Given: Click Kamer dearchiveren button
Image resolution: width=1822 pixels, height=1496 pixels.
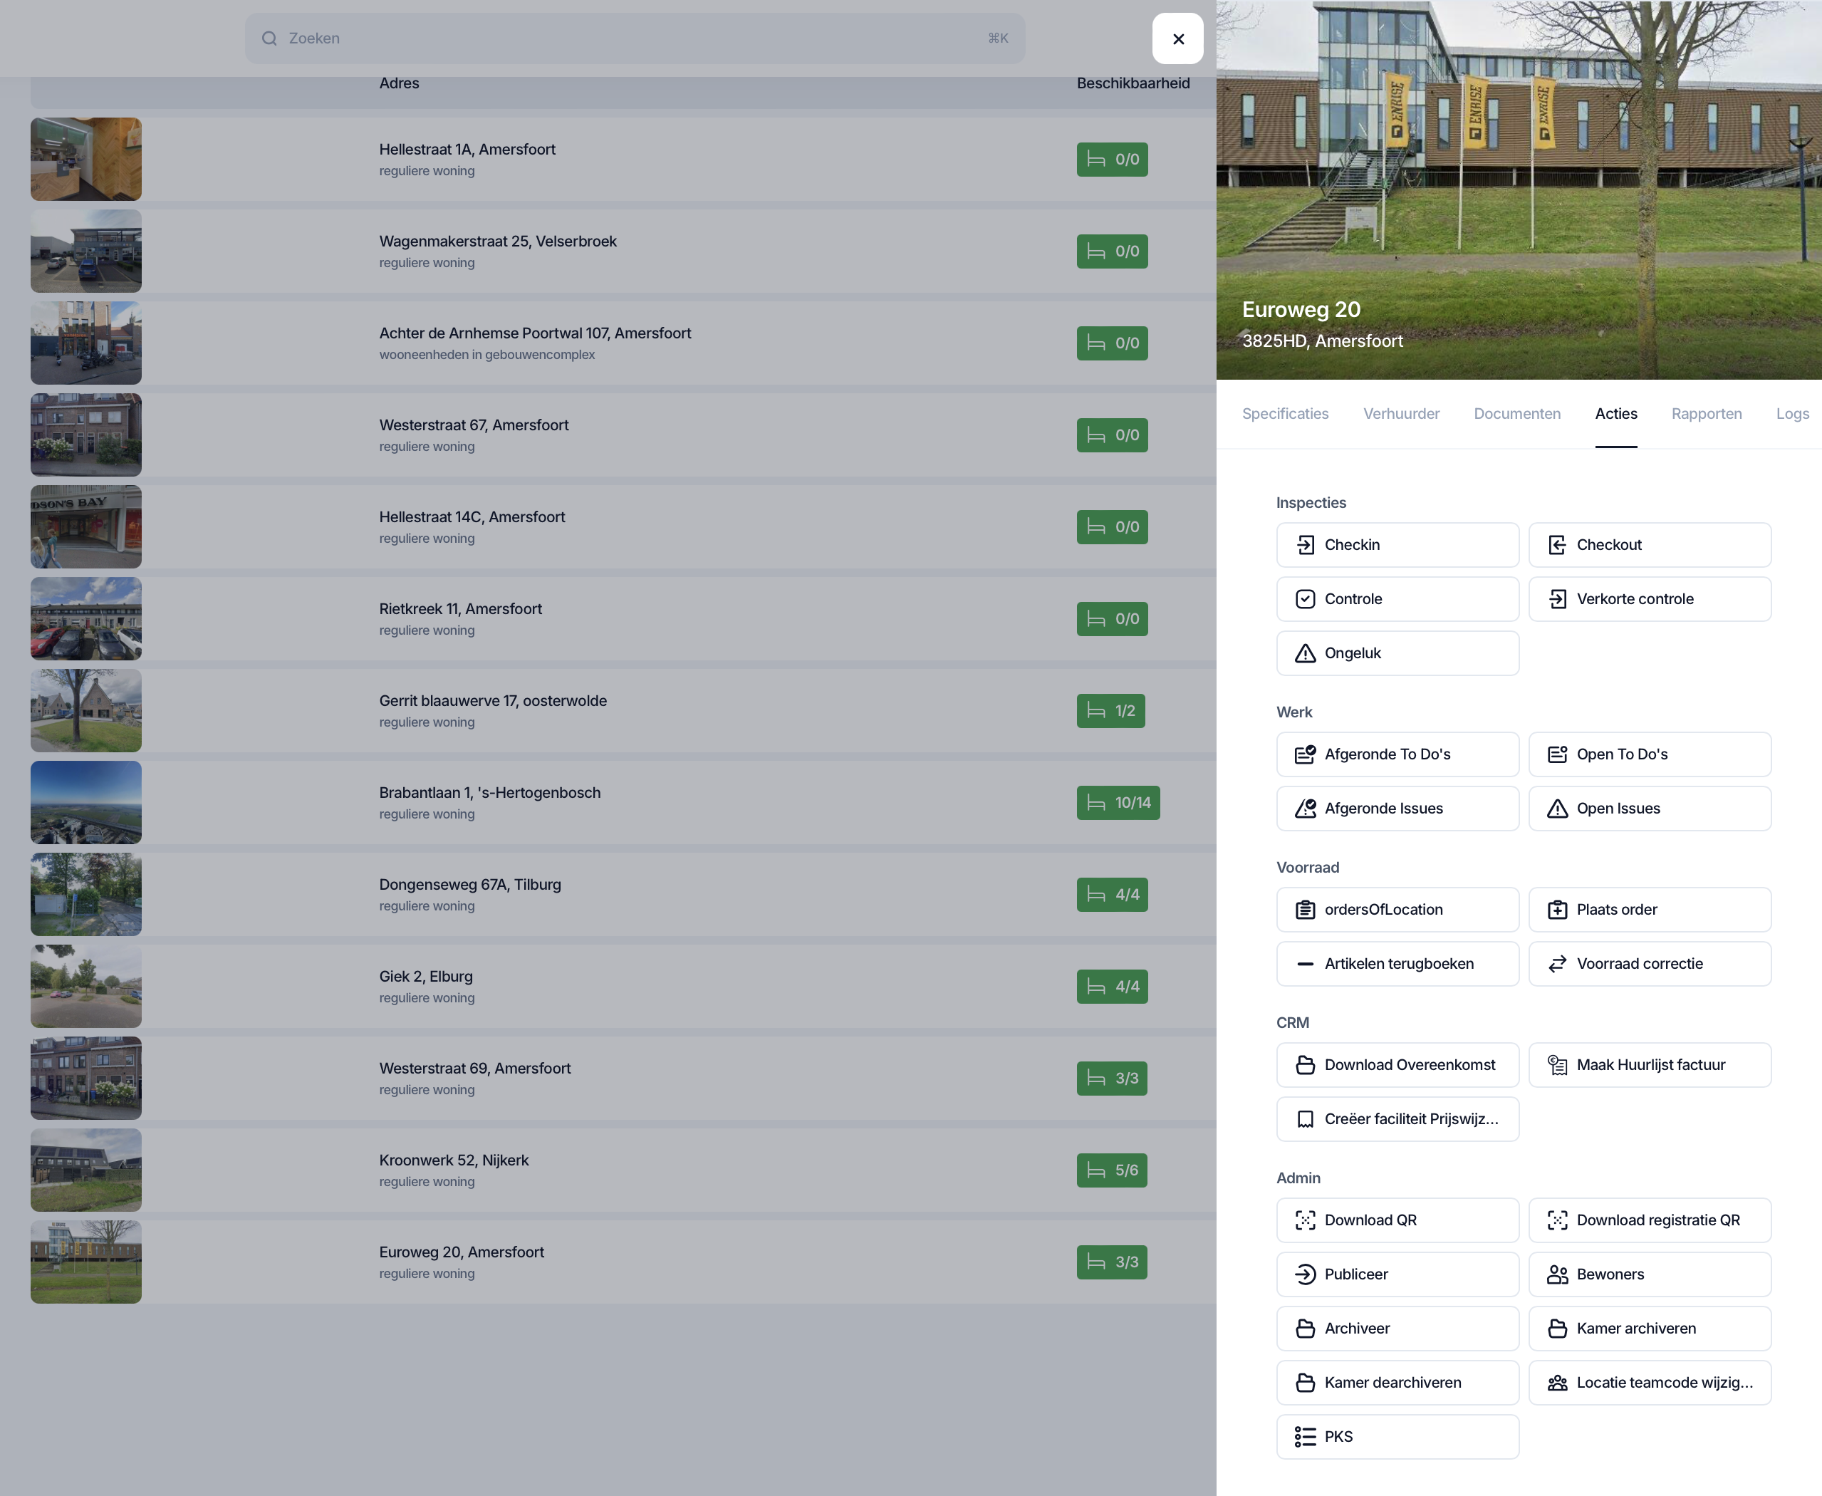Looking at the screenshot, I should point(1397,1382).
